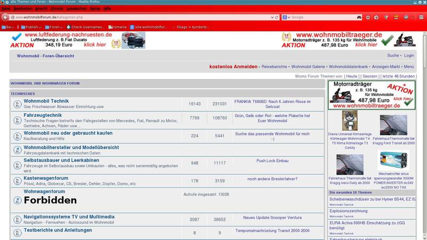
Task: Click the Suche link
Action: tap(393, 55)
